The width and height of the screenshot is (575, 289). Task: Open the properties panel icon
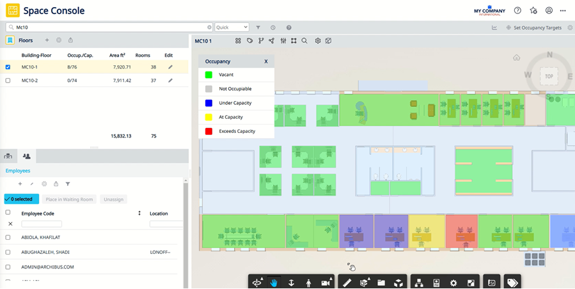coord(436,283)
